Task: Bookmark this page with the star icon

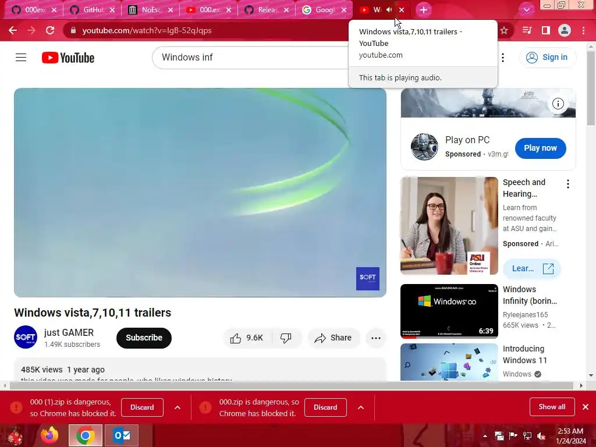Action: (504, 30)
